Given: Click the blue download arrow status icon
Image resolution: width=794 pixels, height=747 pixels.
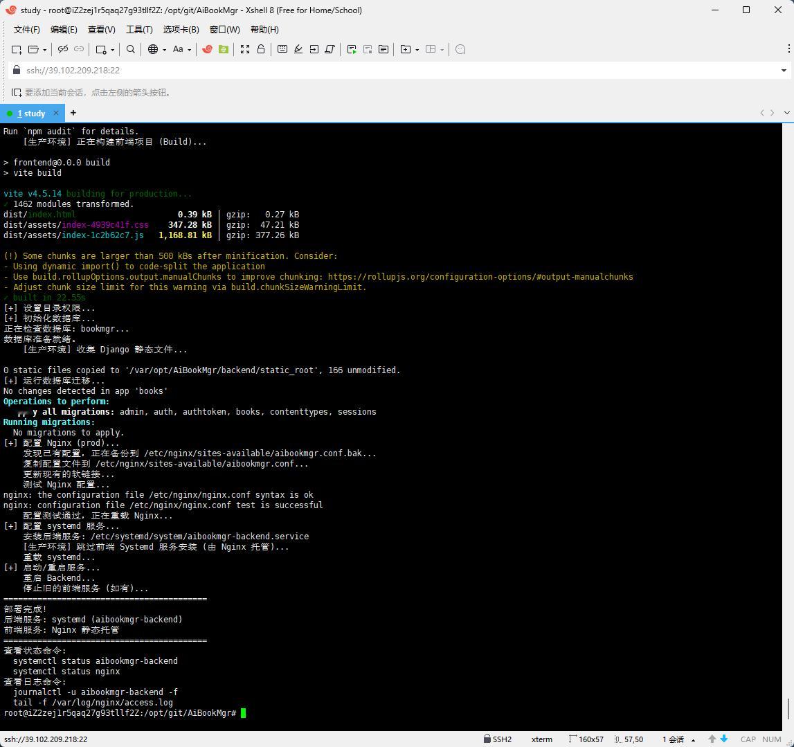Looking at the screenshot, I should coord(724,739).
